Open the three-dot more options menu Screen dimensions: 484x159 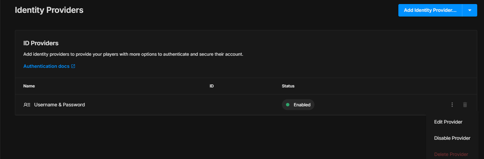[452, 105]
